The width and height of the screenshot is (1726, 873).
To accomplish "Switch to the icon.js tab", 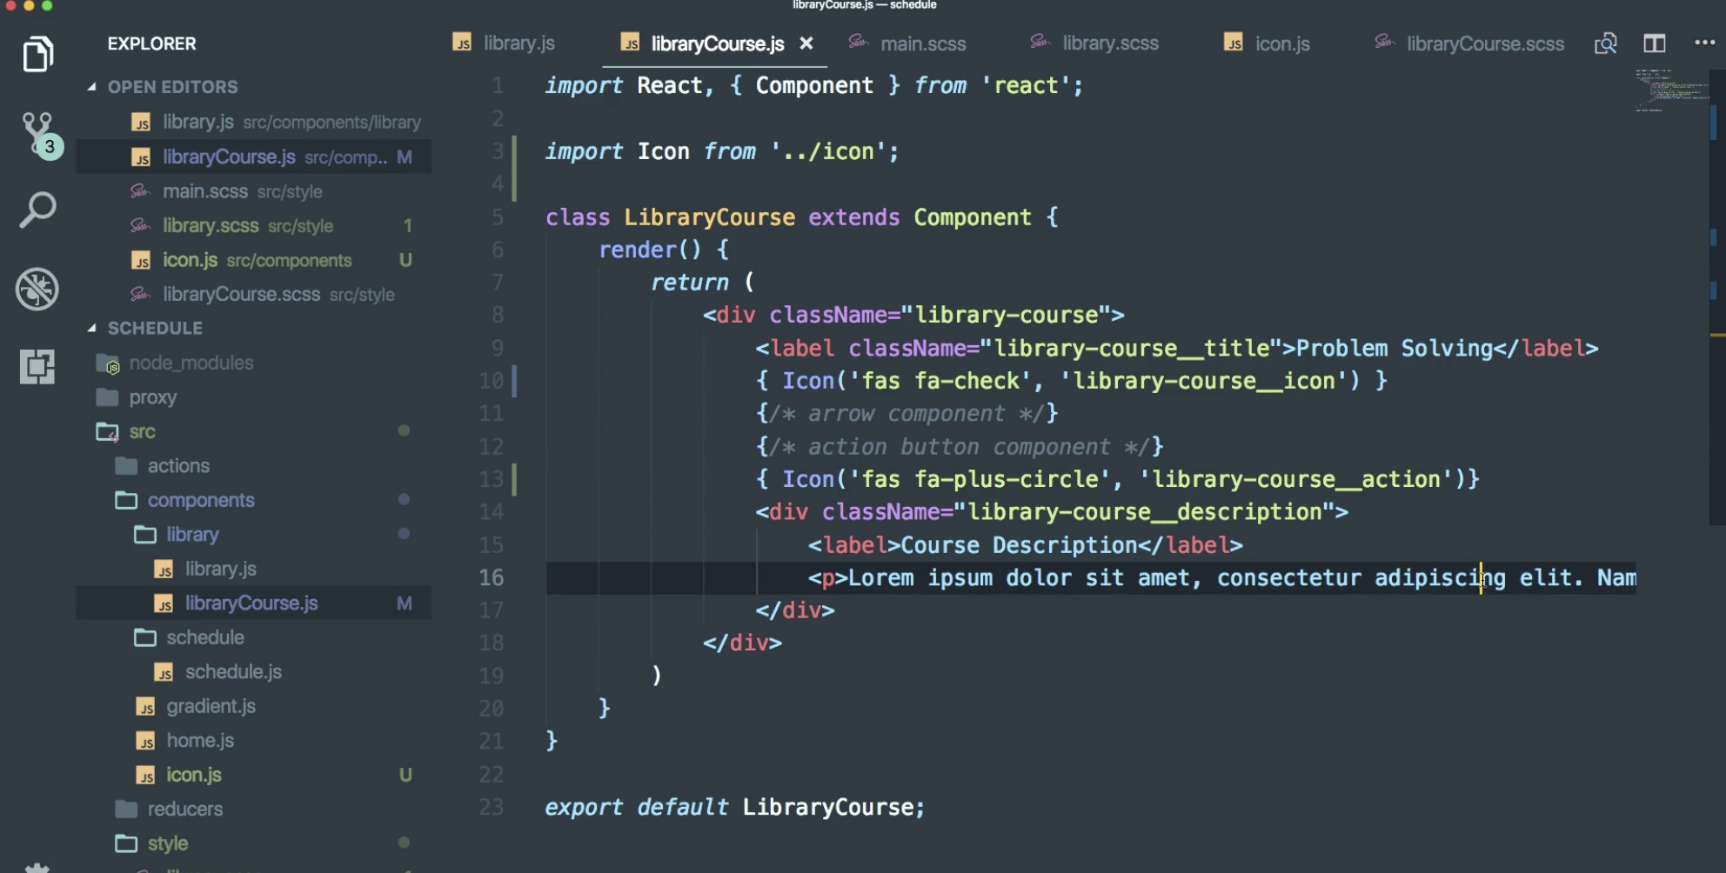I will [1267, 43].
